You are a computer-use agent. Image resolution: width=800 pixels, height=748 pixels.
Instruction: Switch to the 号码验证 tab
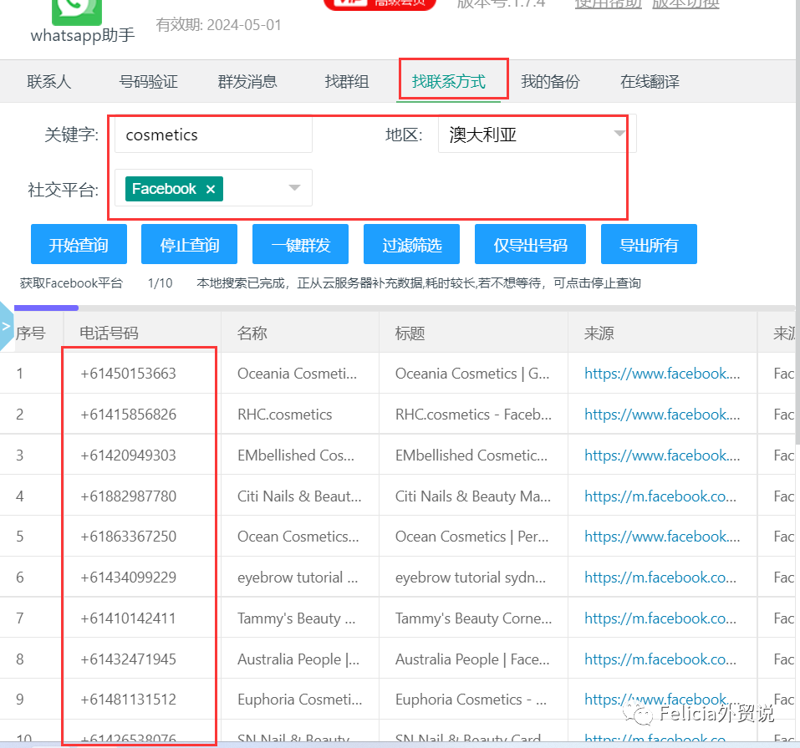pos(148,82)
